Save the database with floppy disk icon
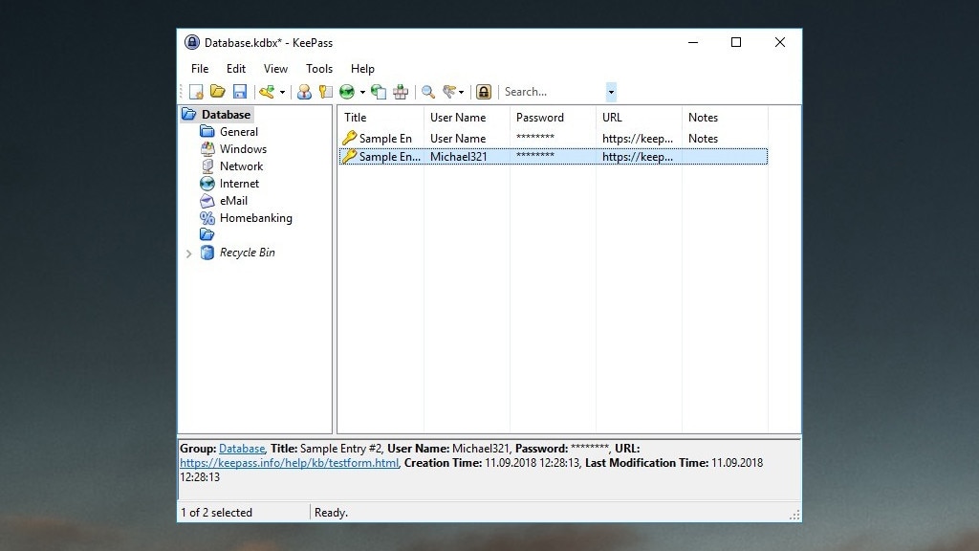The image size is (979, 551). click(x=240, y=92)
